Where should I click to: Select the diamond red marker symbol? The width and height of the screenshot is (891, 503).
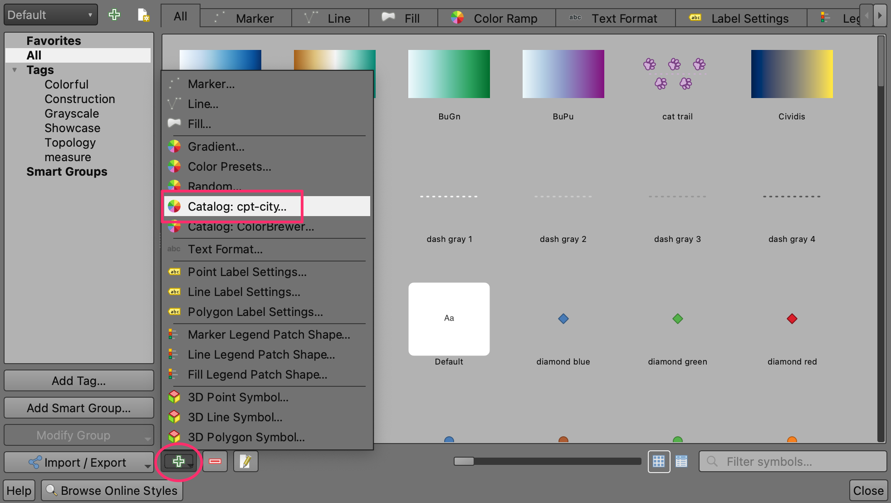click(x=792, y=319)
